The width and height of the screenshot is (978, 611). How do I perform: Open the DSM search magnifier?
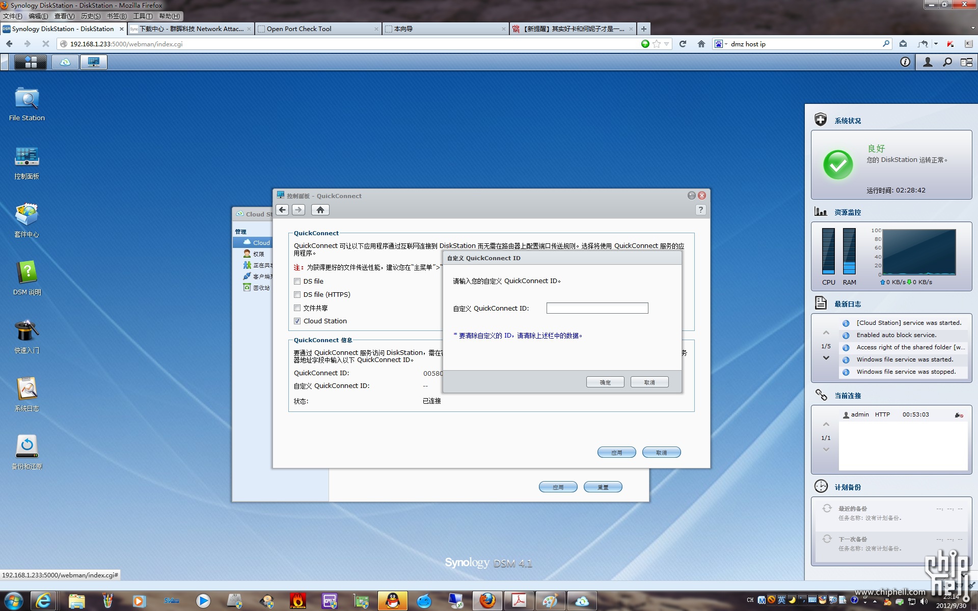(x=947, y=62)
